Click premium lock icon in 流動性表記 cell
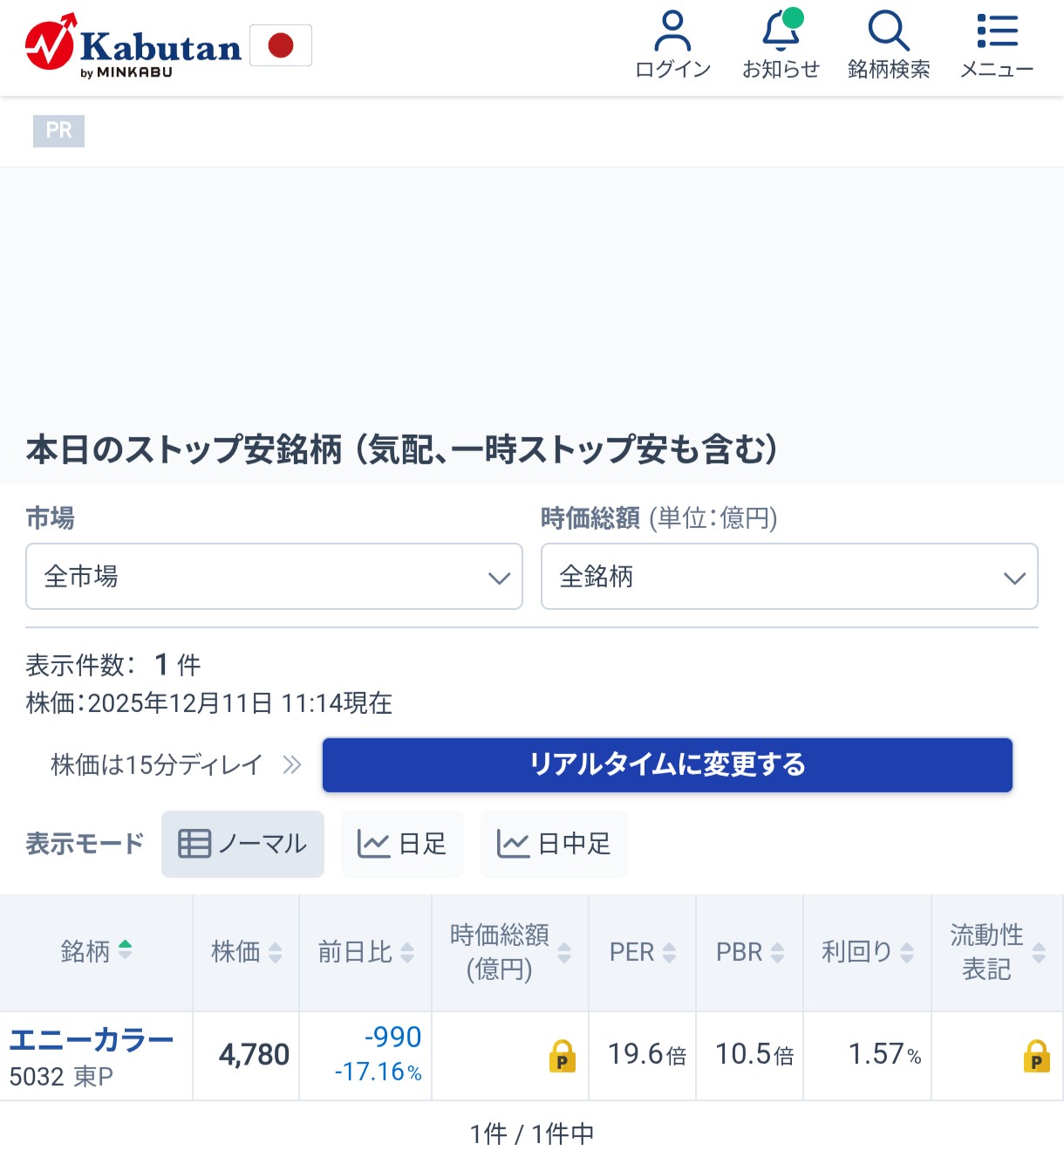 pyautogui.click(x=1036, y=1056)
